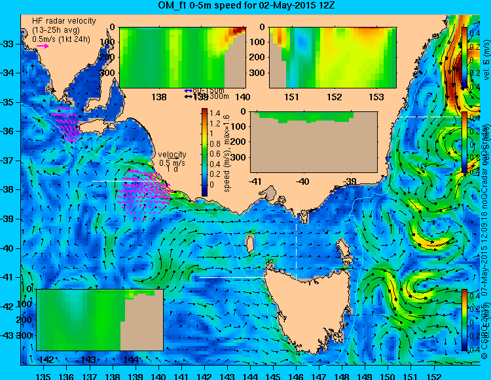Click King Island in Bass Strait
The height and width of the screenshot is (380, 491).
click(x=249, y=244)
